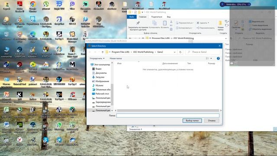Launch the Skype desktop shortcut
The height and width of the screenshot is (156, 277).
pos(46,142)
